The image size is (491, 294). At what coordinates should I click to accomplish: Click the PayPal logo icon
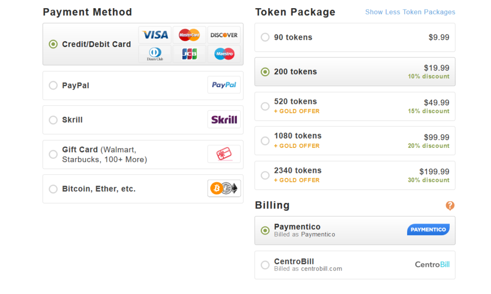coord(224,85)
